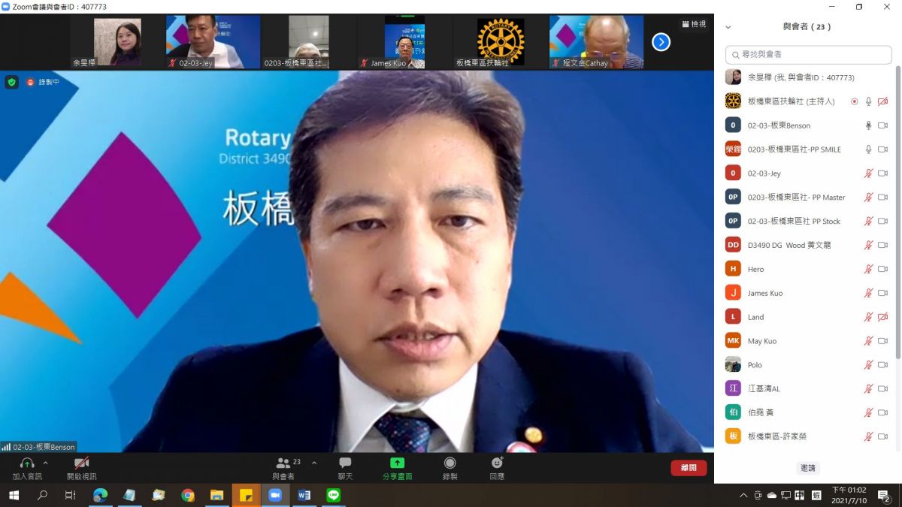This screenshot has height=507, width=902.
Task: Select 程文金Cathay video thumbnail
Action: point(596,43)
